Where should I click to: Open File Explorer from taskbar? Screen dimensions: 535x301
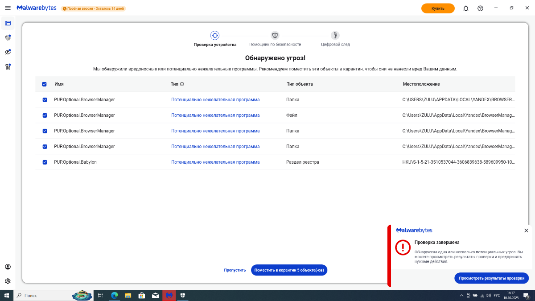[x=128, y=295]
